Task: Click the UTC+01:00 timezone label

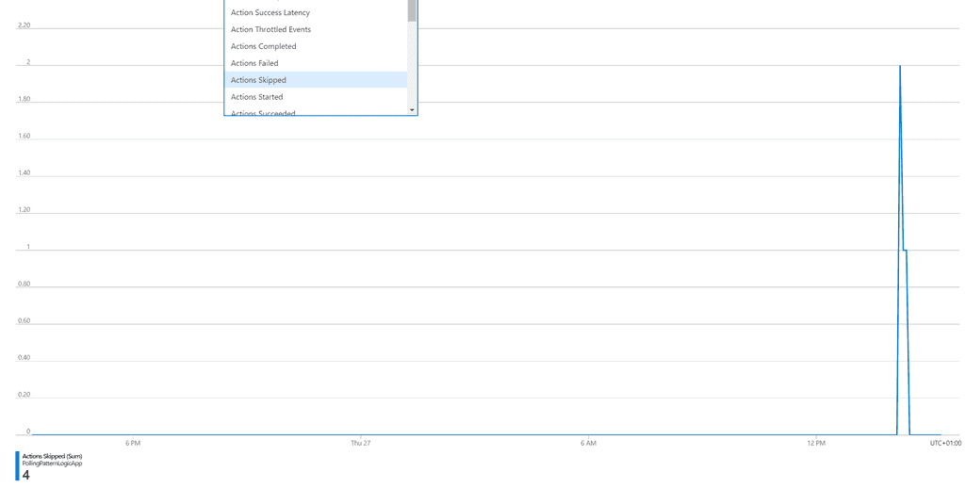Action: pyautogui.click(x=944, y=443)
